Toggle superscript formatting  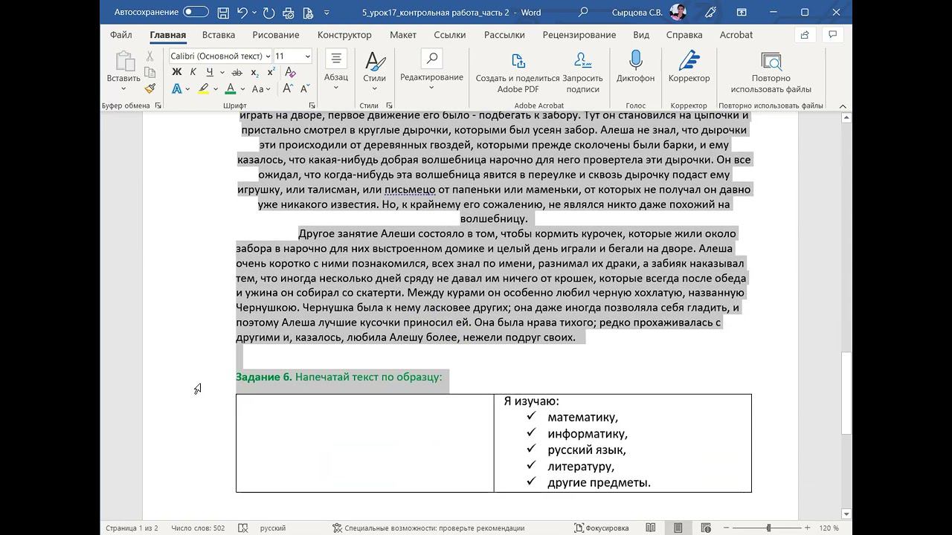(x=271, y=72)
